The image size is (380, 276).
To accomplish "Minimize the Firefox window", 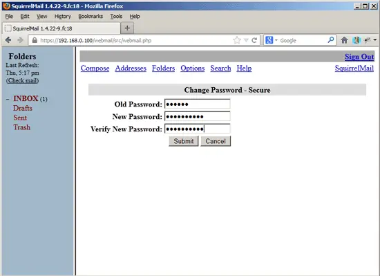I will point(357,6).
